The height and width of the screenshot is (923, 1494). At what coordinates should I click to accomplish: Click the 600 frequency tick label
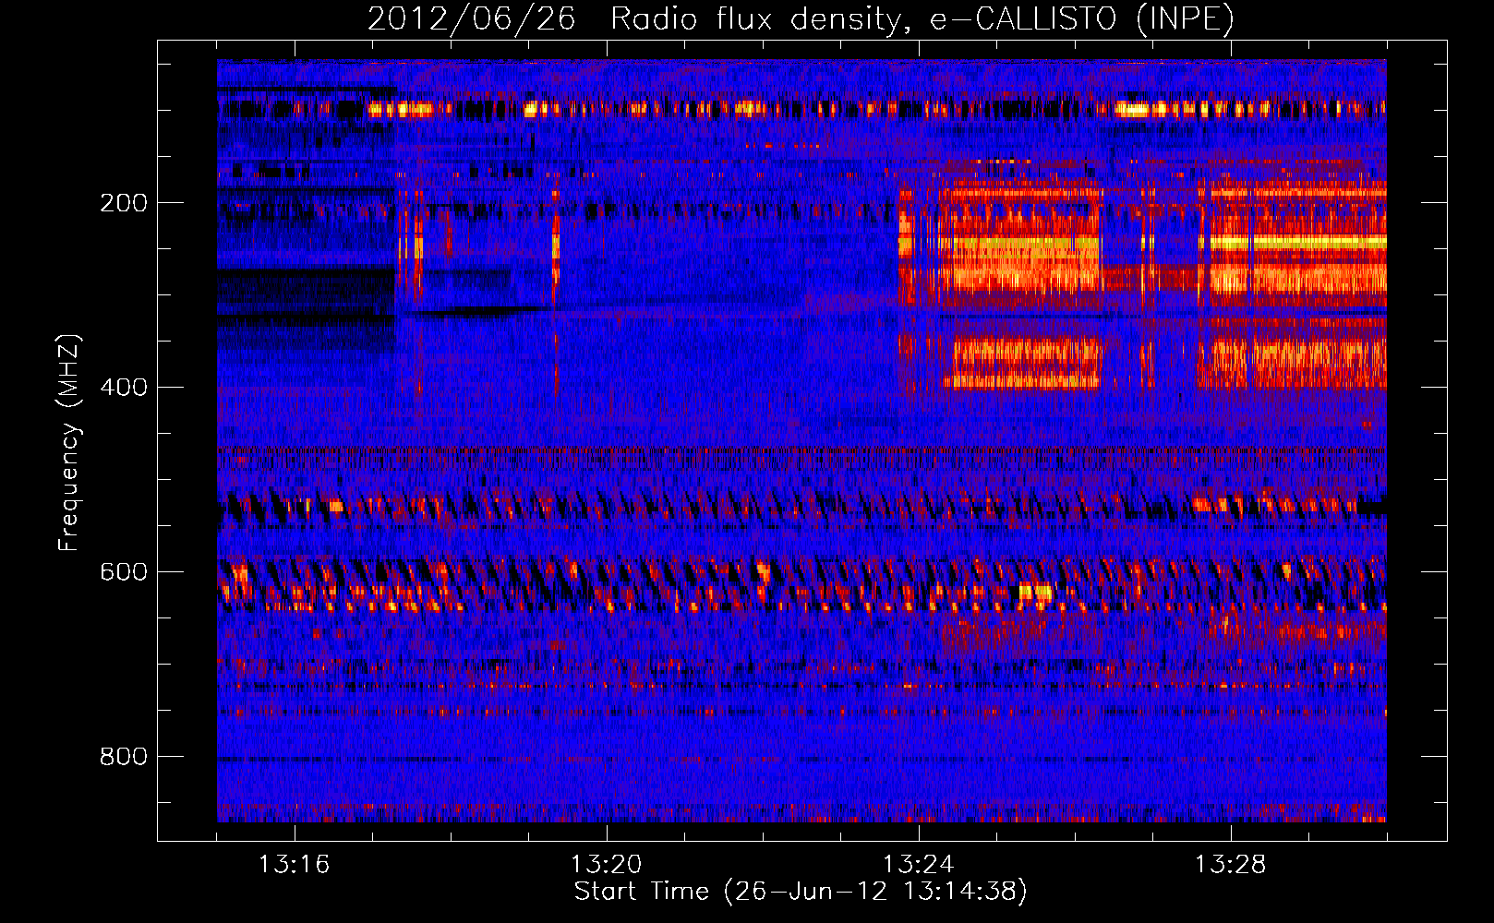pos(124,572)
